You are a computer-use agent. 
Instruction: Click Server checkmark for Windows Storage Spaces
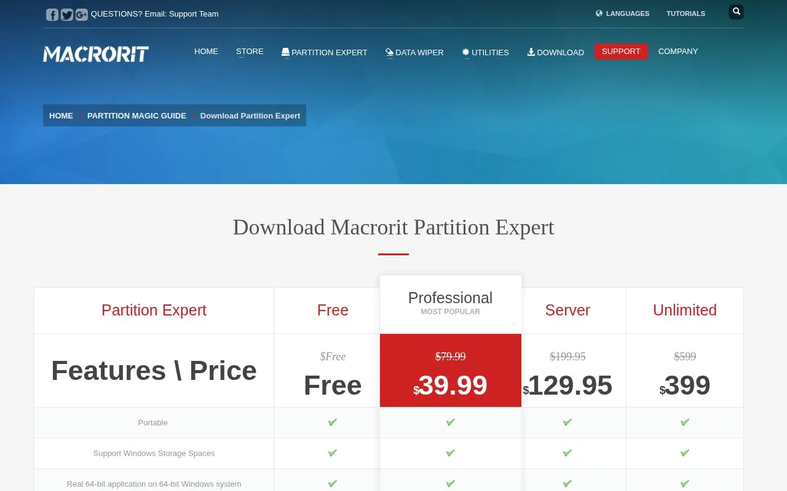coord(568,453)
